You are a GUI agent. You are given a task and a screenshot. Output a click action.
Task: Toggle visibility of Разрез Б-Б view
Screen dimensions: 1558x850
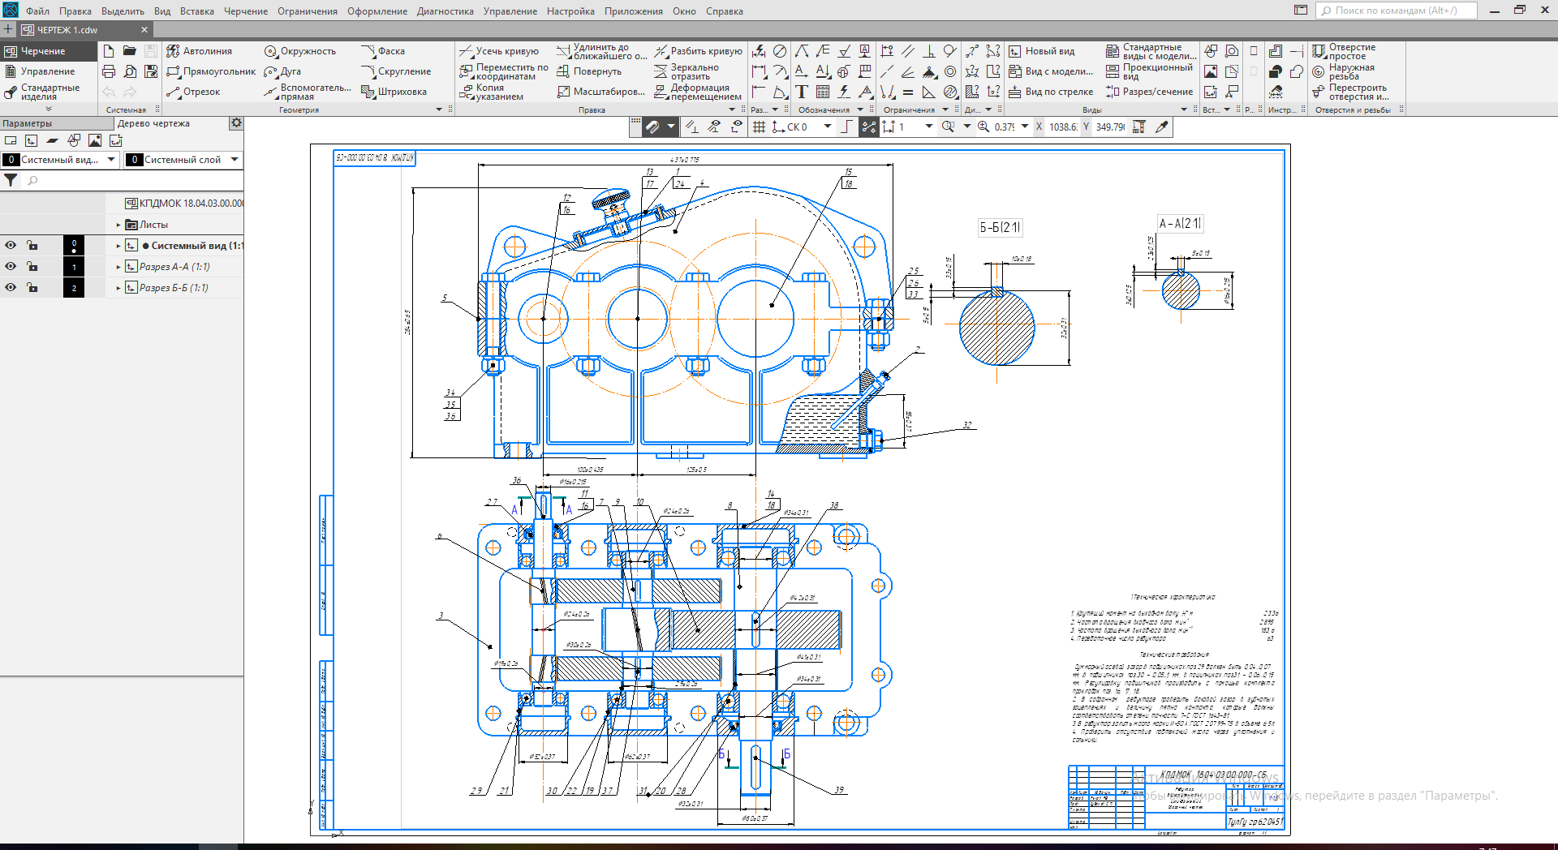coord(11,288)
